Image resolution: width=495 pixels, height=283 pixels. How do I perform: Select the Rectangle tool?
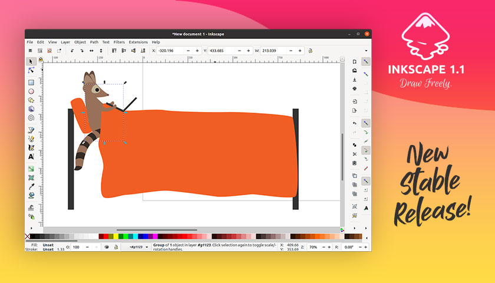click(31, 83)
